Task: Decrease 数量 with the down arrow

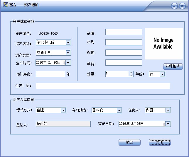Action: (x=131, y=76)
